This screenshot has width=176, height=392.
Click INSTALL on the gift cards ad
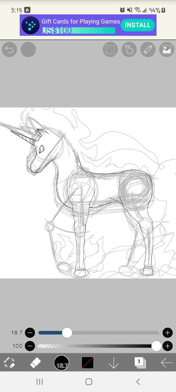[137, 25]
